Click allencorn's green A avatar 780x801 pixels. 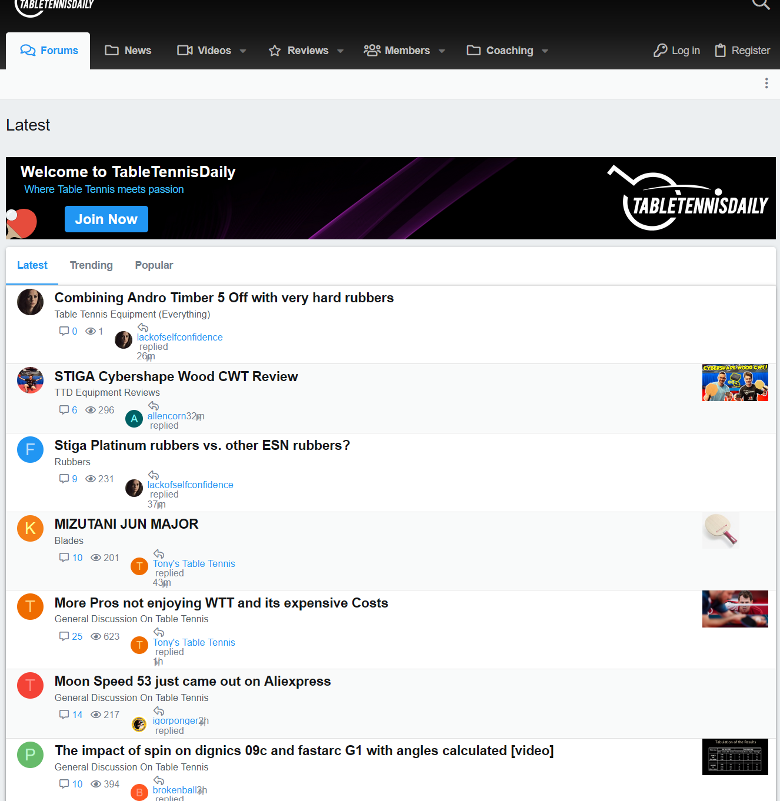pyautogui.click(x=134, y=419)
